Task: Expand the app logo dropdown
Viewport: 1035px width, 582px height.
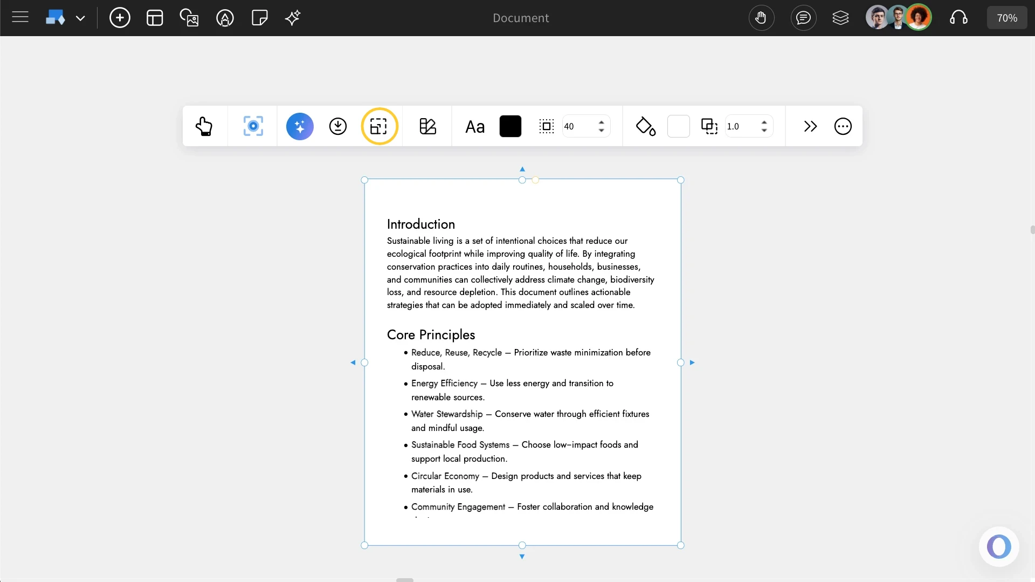Action: coord(81,18)
